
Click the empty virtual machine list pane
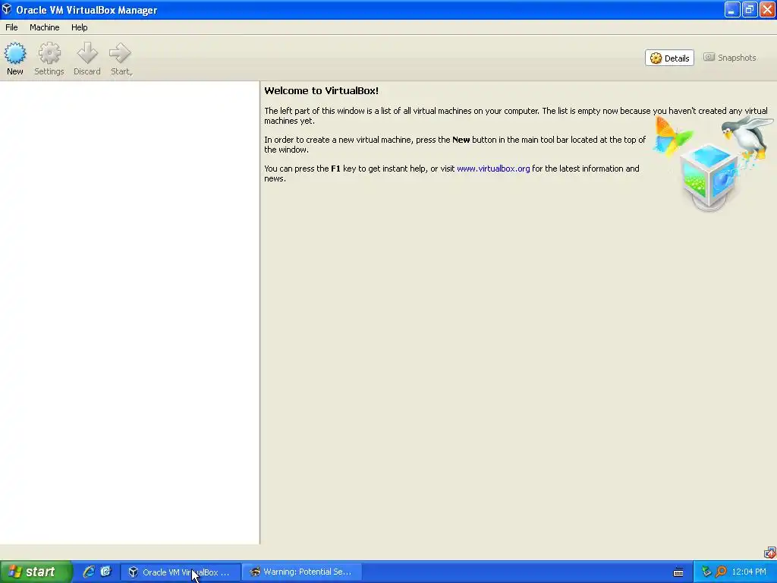pos(129,312)
